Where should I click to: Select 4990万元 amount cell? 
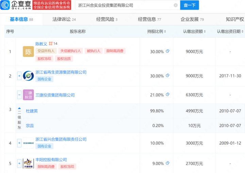point(194,111)
